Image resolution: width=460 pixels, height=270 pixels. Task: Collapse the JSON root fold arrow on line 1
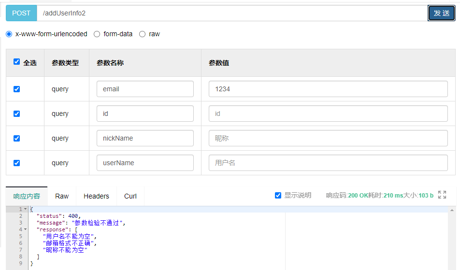coord(25,209)
